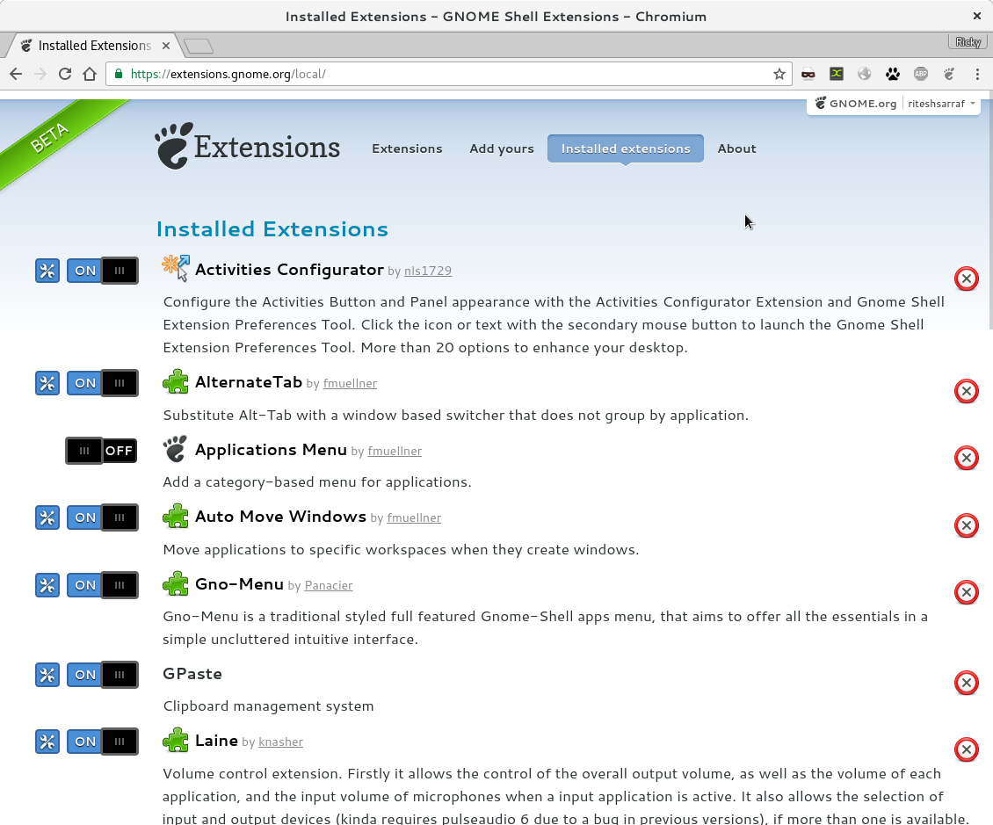Screen dimensions: 993x825
Task: Focus the address bar URL field
Action: [450, 74]
